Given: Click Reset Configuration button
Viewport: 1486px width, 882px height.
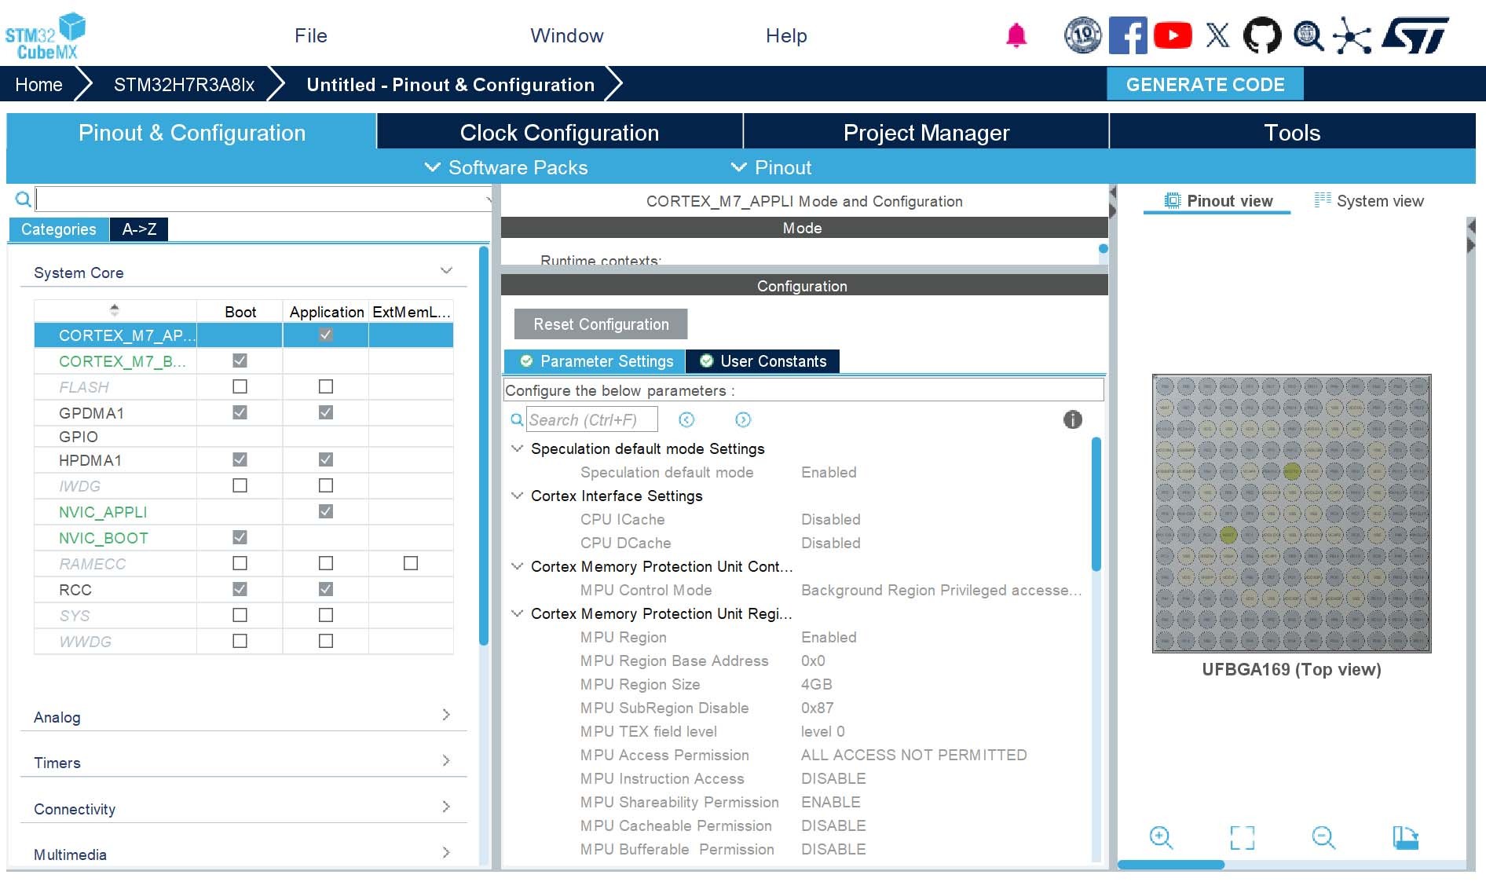Looking at the screenshot, I should pos(601,324).
